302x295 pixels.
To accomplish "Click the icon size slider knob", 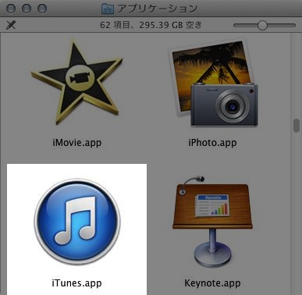I will tap(262, 25).
